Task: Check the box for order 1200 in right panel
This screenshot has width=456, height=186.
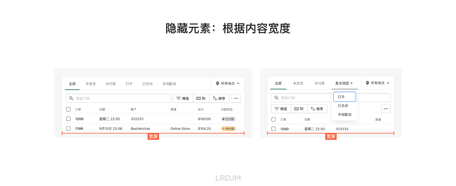Action: click(274, 129)
